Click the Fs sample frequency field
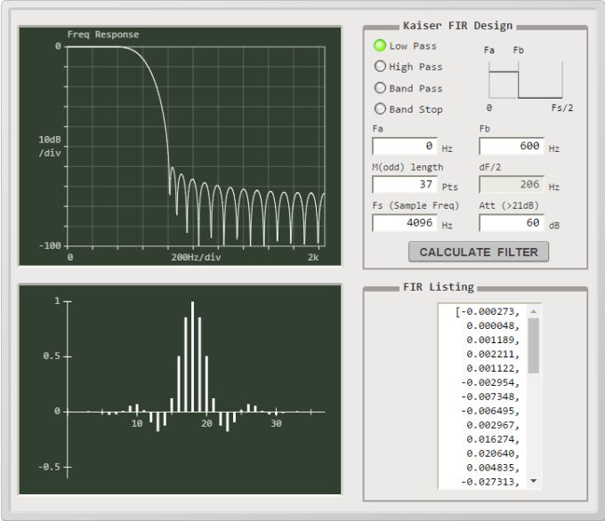605x521 pixels. [405, 222]
